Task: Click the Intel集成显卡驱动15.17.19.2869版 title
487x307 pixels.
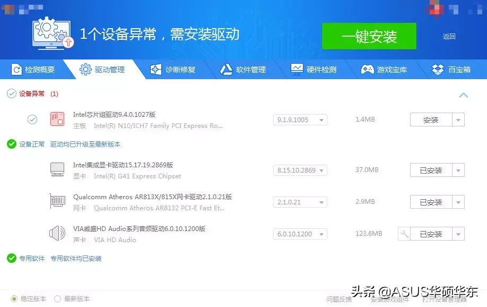Action: 123,165
